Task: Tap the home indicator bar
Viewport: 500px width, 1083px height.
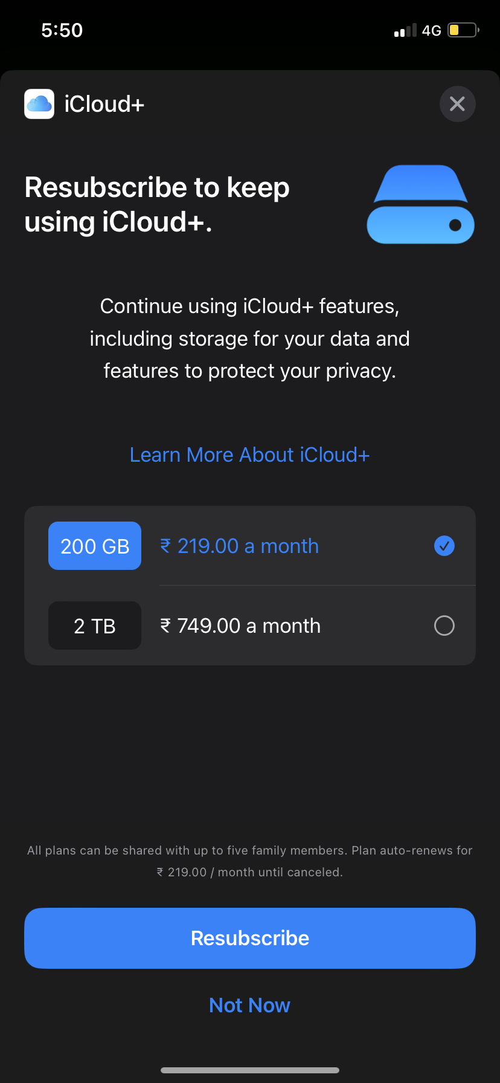Action: point(250,1070)
